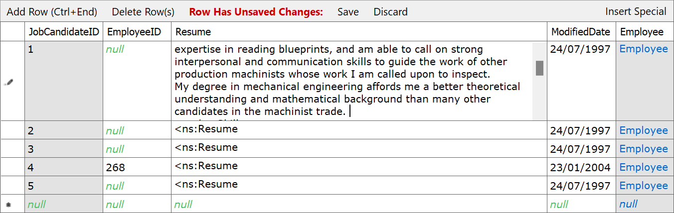Click the pencil edit icon on row 1
Viewport: 674px width, 213px height.
click(8, 83)
